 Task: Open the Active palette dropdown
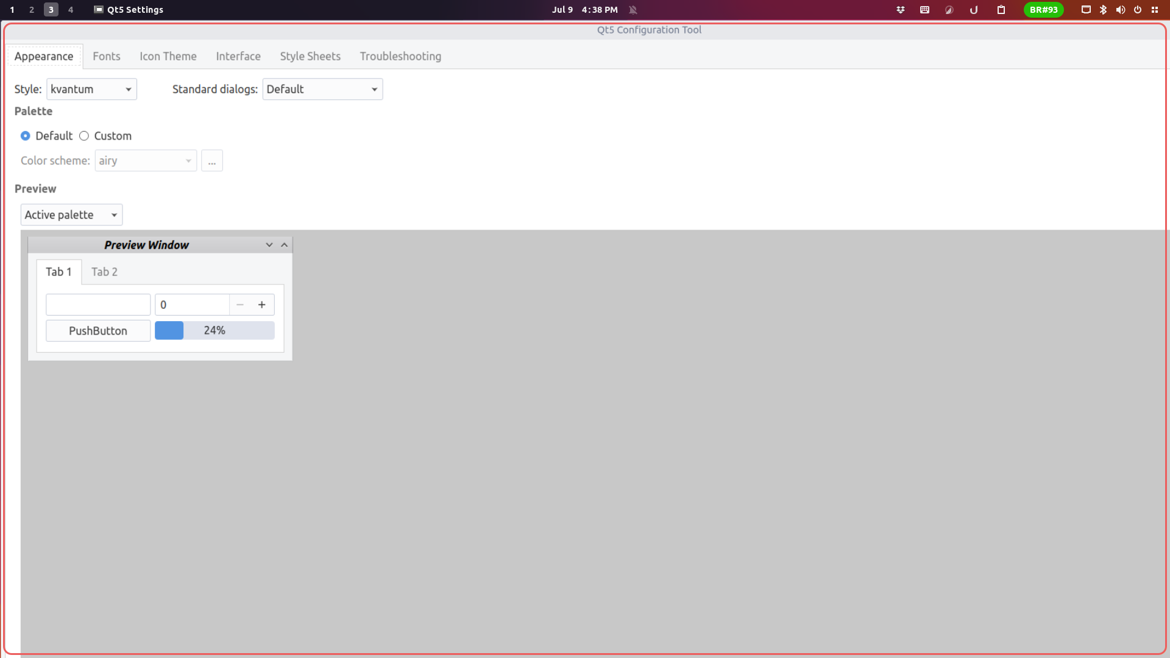[x=71, y=214]
